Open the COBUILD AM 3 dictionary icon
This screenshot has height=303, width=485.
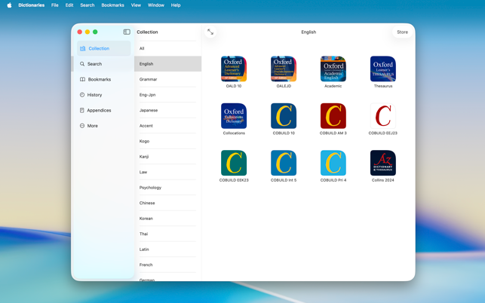333,115
